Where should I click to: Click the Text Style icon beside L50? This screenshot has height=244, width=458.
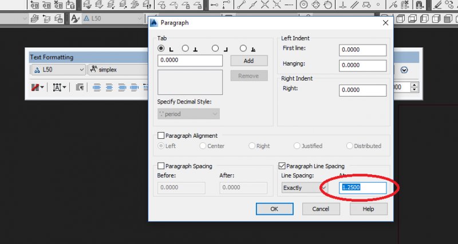[x=76, y=18]
